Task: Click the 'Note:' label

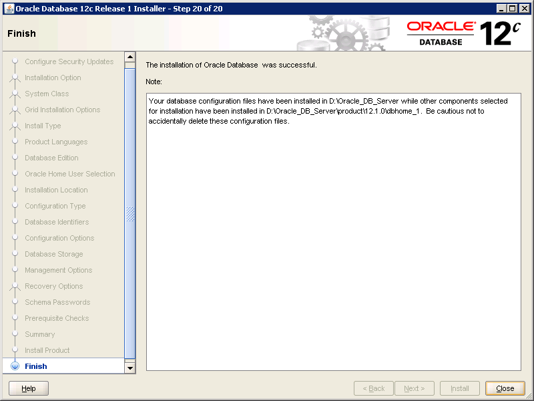Action: tap(154, 82)
